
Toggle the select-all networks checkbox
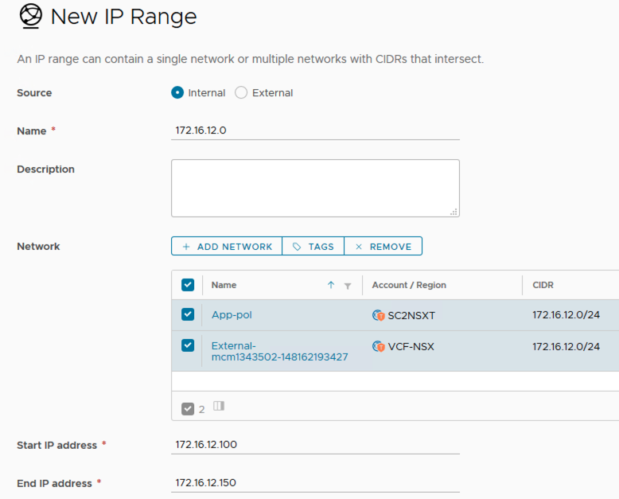coord(188,285)
